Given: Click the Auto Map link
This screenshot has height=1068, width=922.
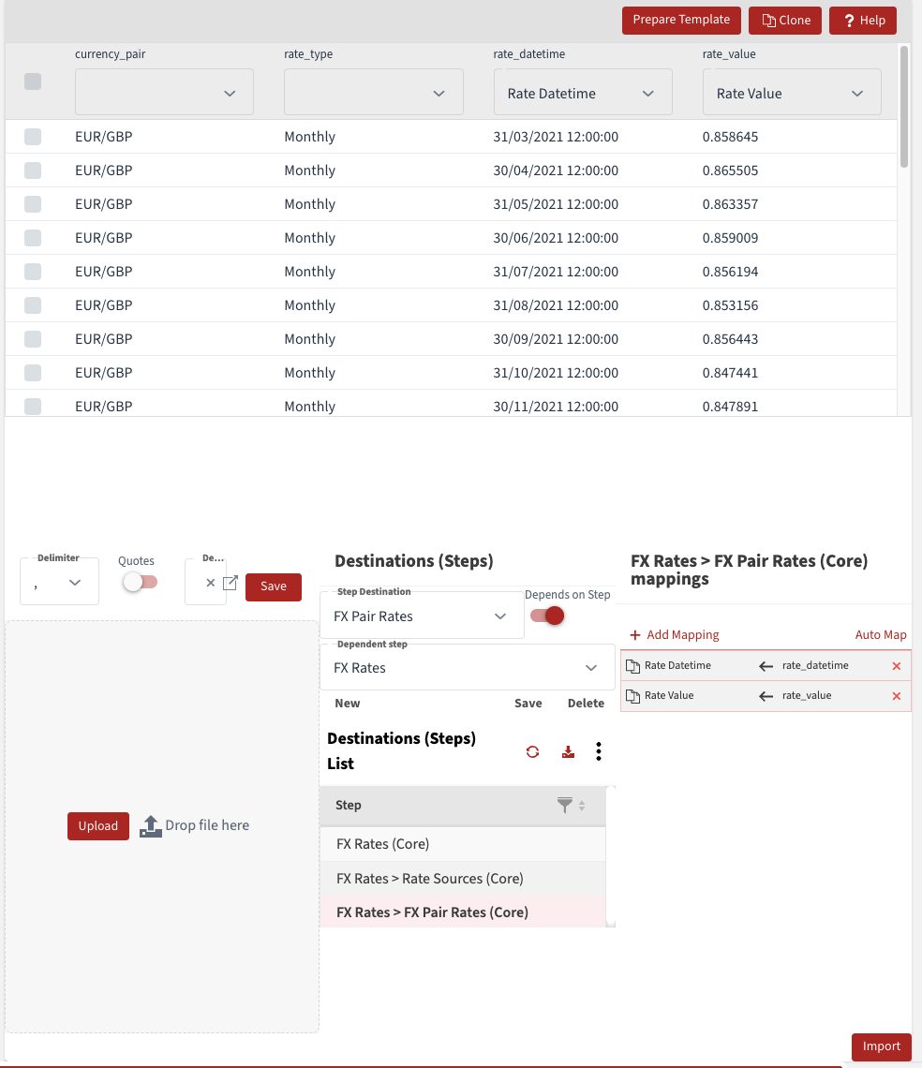Looking at the screenshot, I should pos(881,634).
